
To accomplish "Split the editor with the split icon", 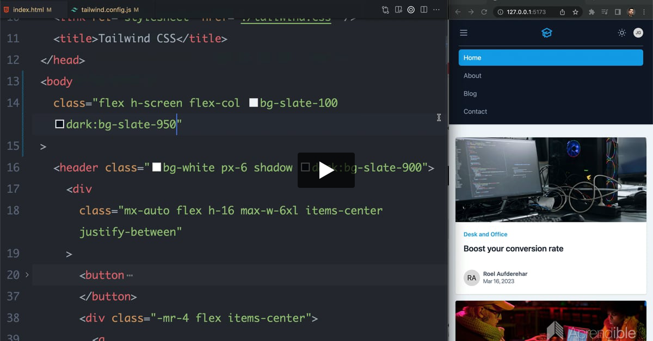I will (423, 10).
